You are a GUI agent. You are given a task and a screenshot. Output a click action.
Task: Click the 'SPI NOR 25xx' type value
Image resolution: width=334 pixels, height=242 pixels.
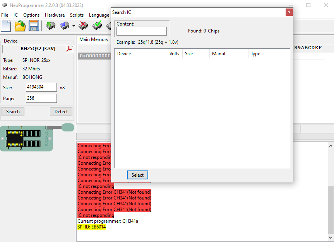coord(36,60)
